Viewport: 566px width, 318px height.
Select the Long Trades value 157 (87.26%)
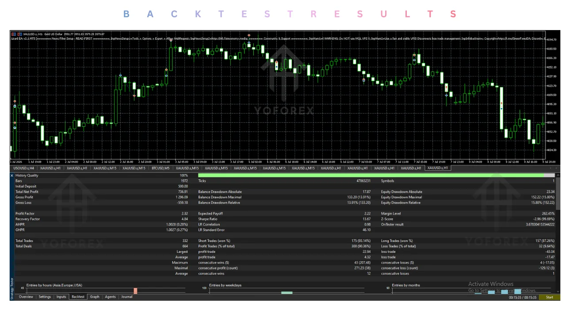(545, 241)
